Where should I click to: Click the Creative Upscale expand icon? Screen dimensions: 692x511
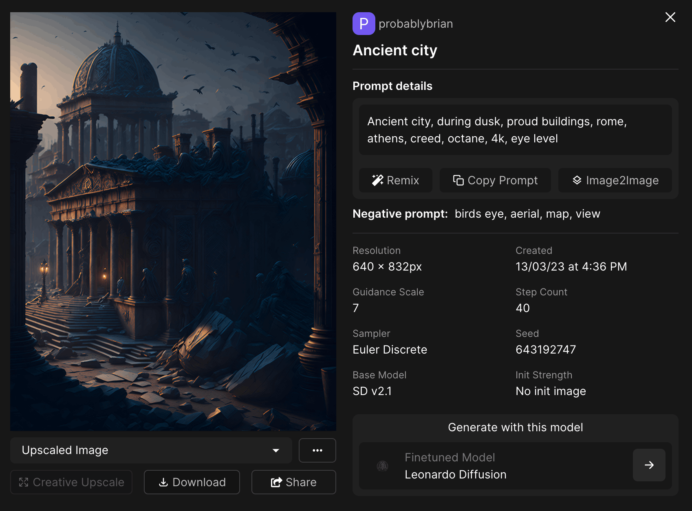[24, 482]
